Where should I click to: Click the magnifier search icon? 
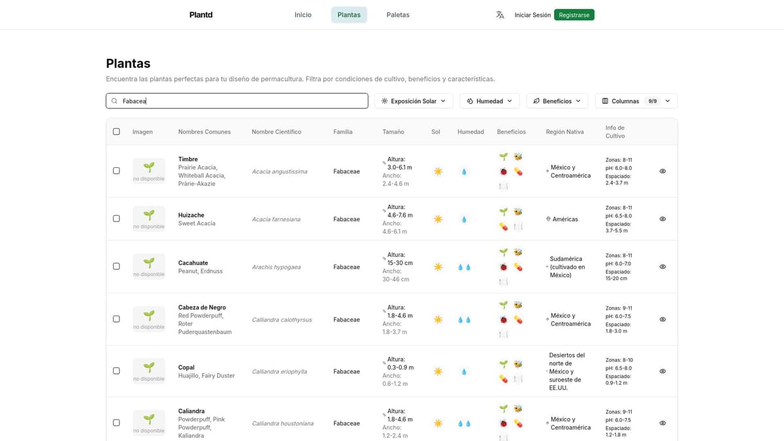pyautogui.click(x=115, y=101)
